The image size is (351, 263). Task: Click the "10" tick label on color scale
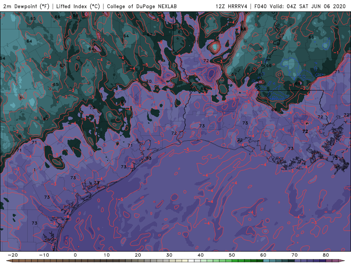(x=107, y=255)
